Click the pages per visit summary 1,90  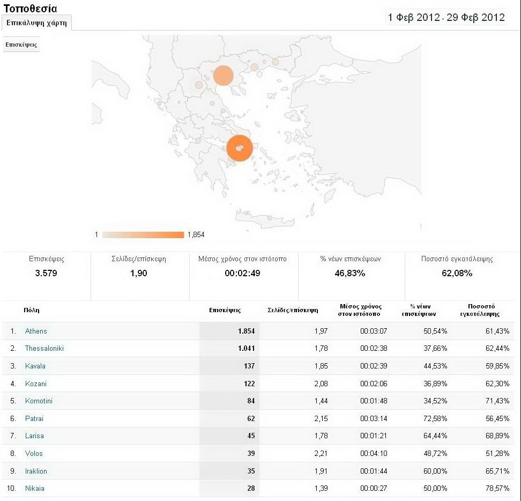click(138, 273)
